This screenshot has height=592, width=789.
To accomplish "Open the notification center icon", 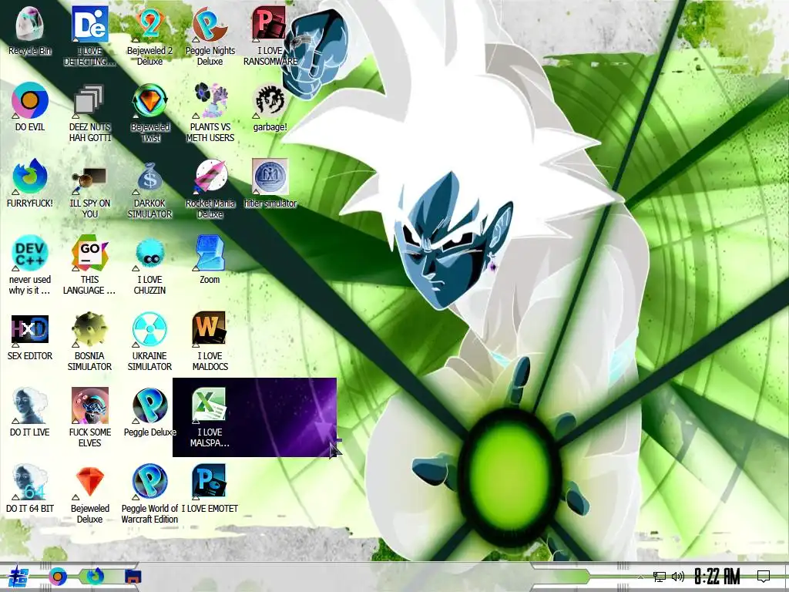I will [x=764, y=577].
